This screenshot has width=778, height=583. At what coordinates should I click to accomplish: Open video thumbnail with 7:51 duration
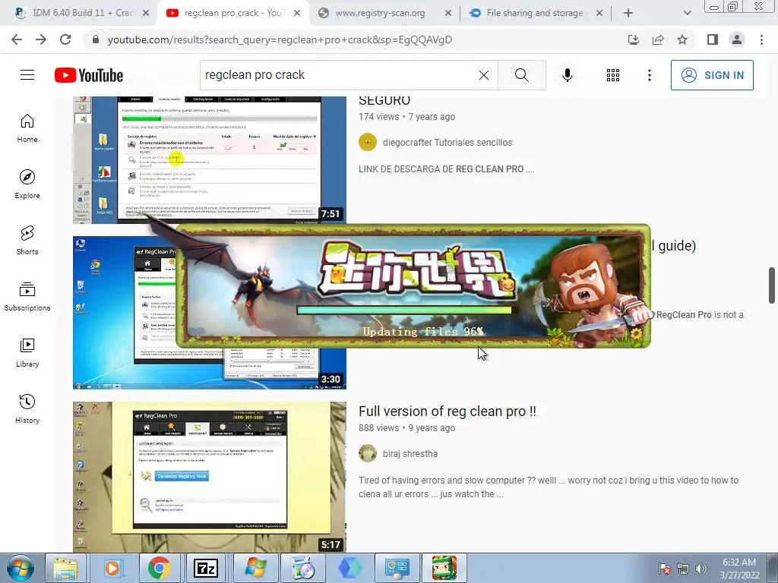tap(210, 159)
